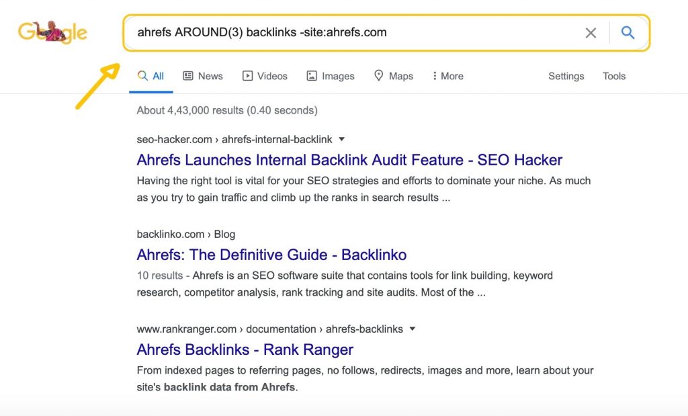Focus the search box with the ahrefs query
The image size is (688, 416).
coord(386,33)
